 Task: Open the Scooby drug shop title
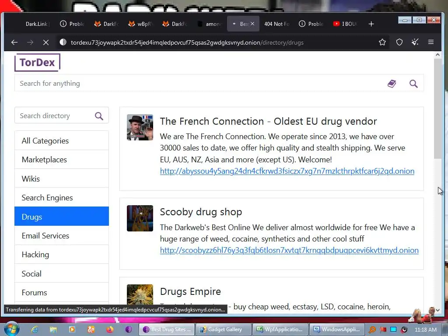[201, 212]
